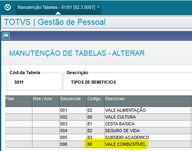Click code 80 in the Codigo column
This screenshot has width=192, height=151.
[95, 117]
